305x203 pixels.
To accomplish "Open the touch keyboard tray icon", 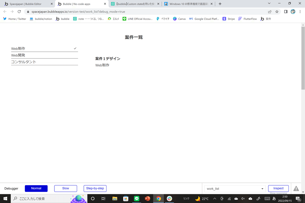I will click(x=267, y=199).
